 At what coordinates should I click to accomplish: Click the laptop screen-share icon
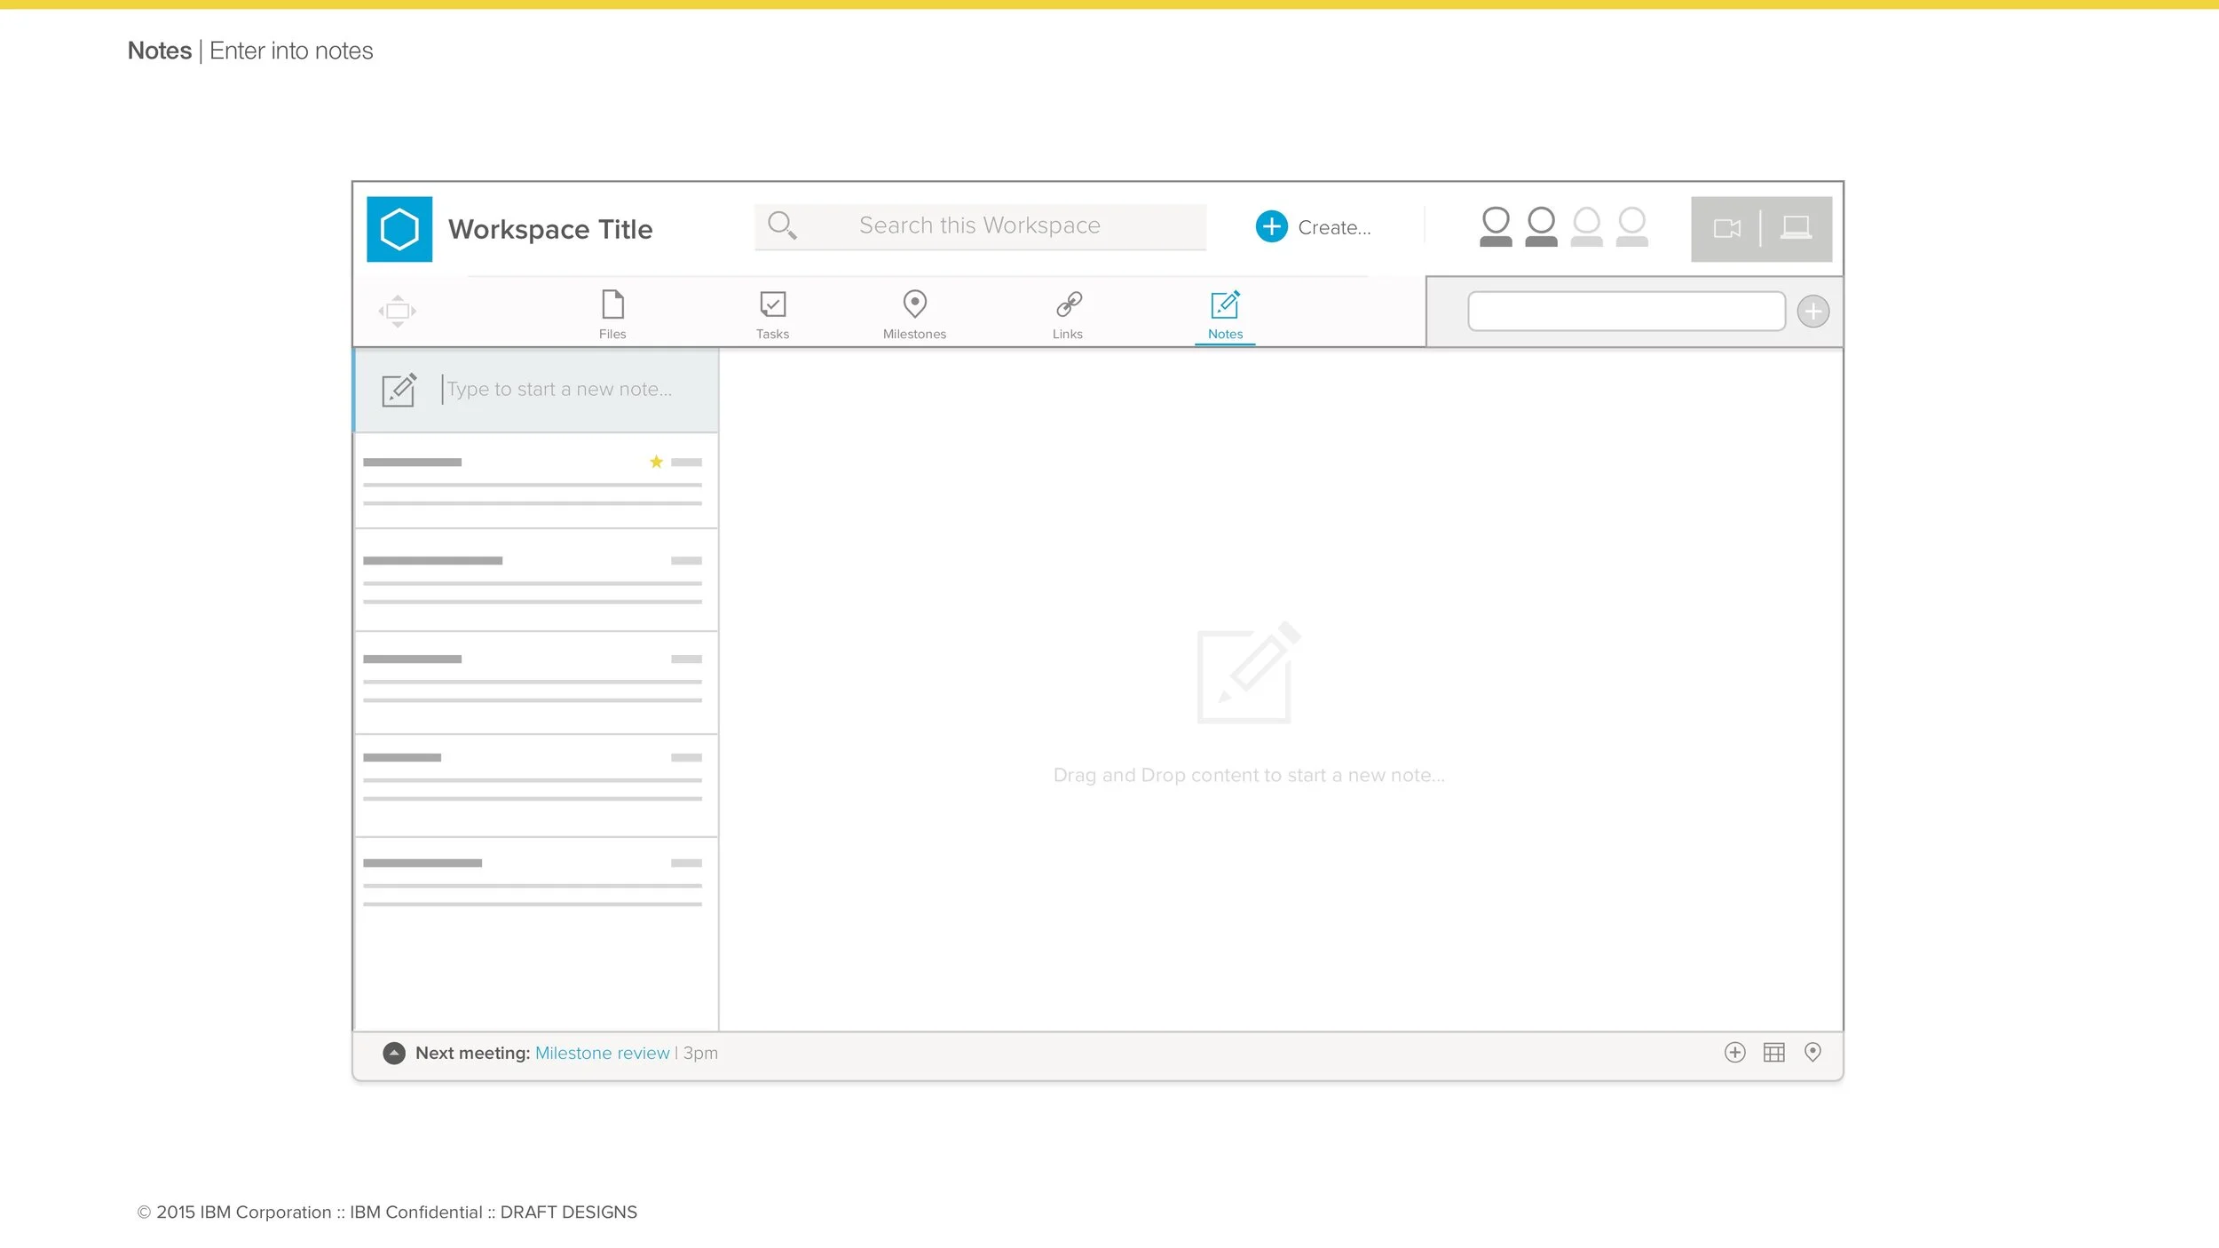[1796, 228]
